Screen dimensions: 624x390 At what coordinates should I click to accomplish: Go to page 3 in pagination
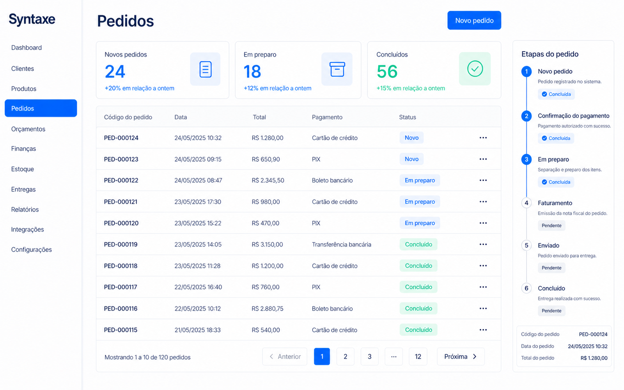(x=370, y=356)
